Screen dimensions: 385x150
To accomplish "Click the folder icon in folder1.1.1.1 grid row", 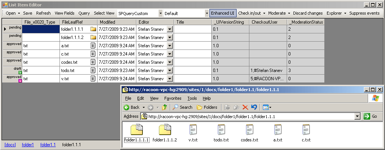I will (93, 29).
